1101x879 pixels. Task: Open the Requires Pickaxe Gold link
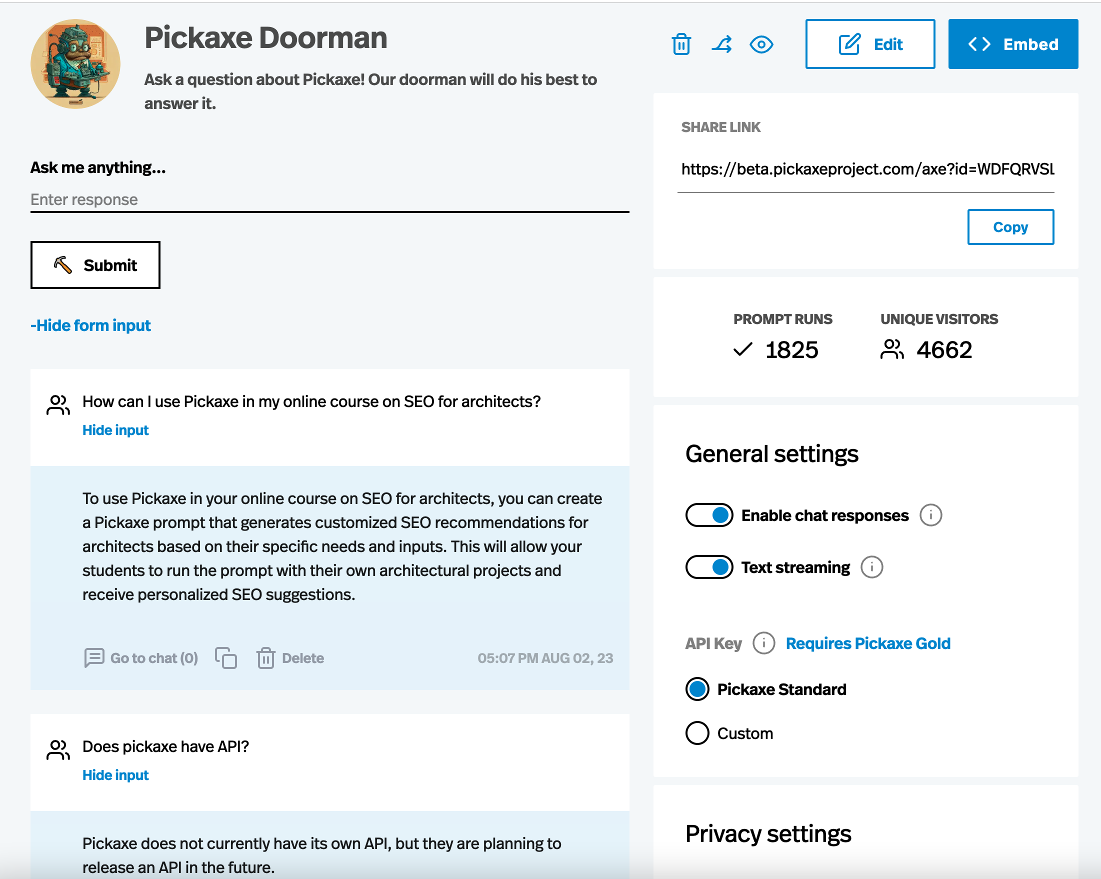867,643
